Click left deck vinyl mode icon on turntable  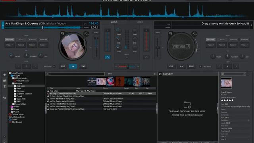[x=63, y=33]
